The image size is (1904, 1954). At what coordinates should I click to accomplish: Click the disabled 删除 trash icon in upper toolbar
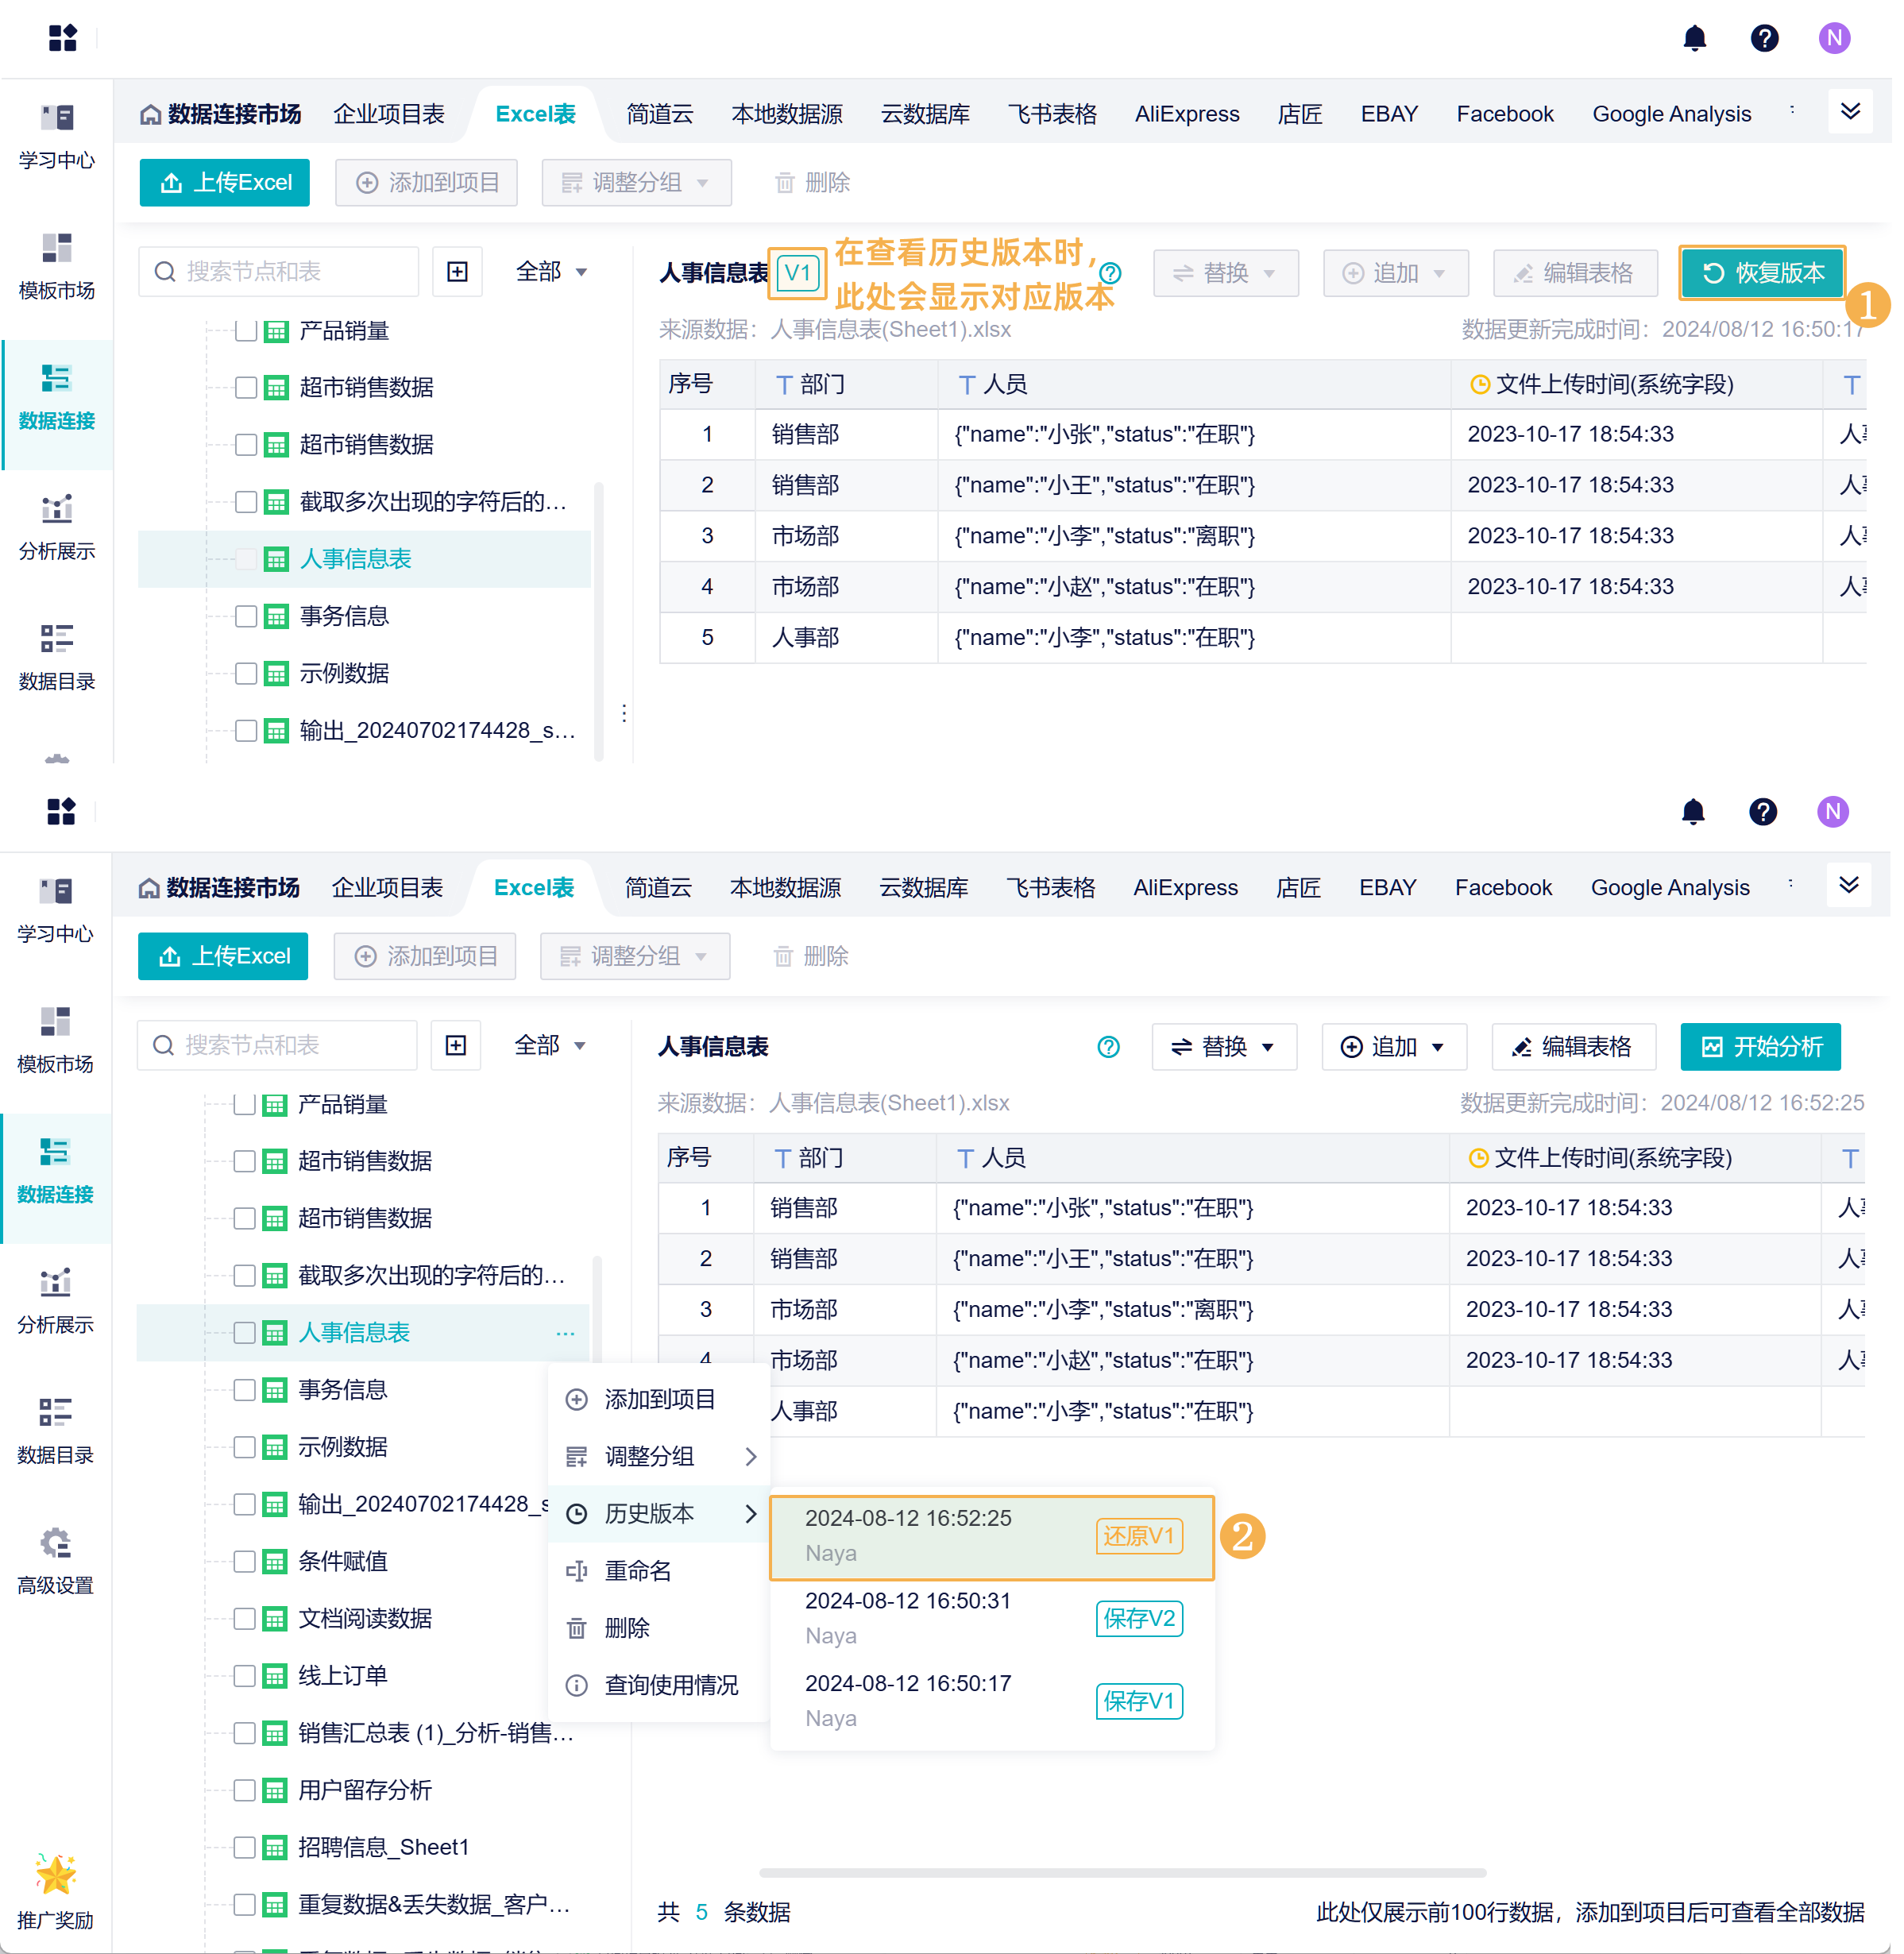click(x=785, y=183)
